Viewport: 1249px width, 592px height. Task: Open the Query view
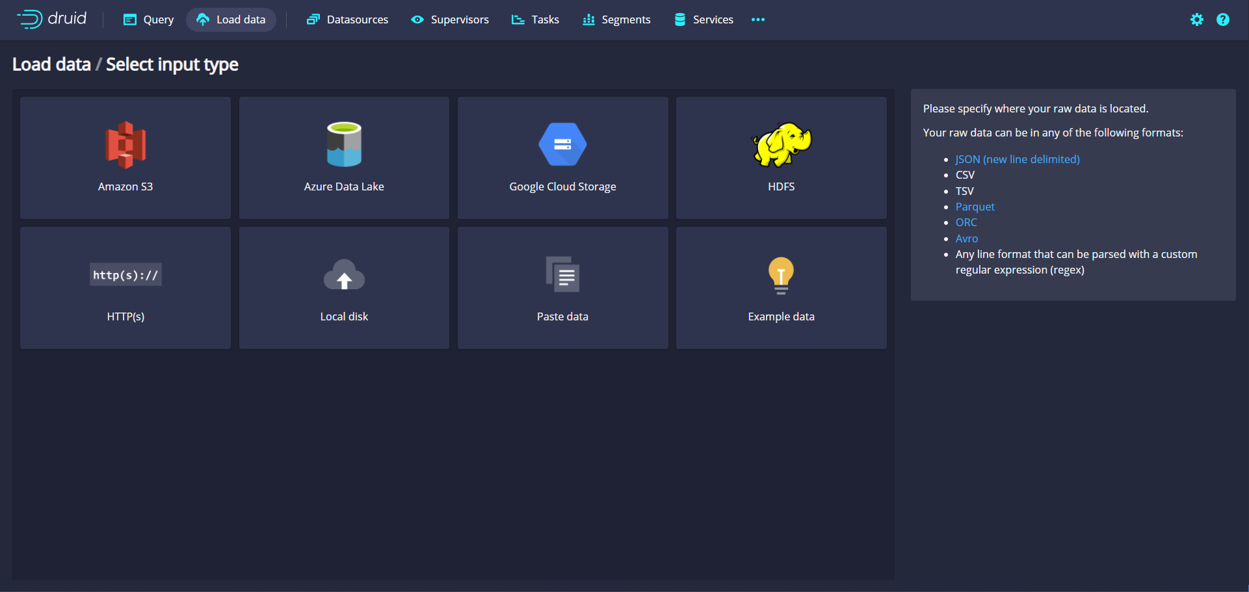[149, 19]
